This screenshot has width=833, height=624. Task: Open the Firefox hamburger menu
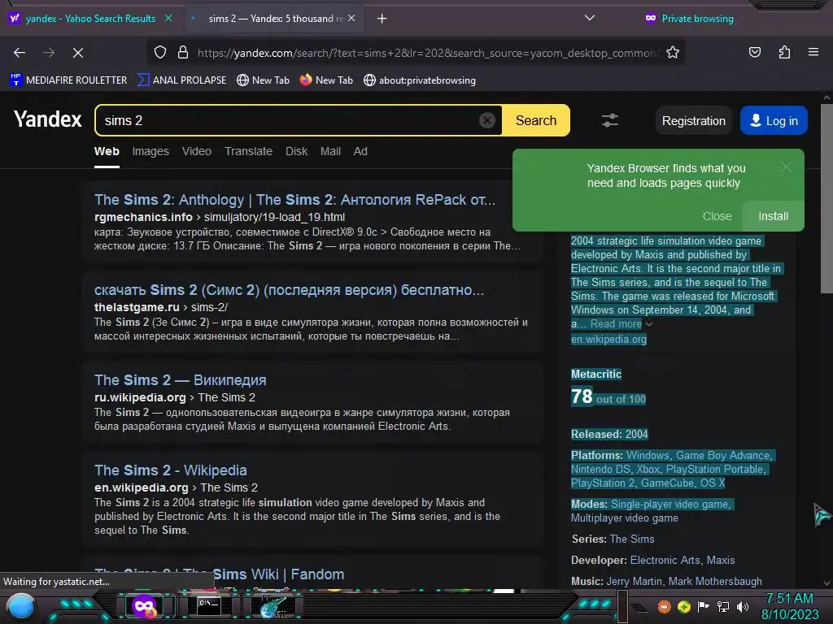pos(813,52)
